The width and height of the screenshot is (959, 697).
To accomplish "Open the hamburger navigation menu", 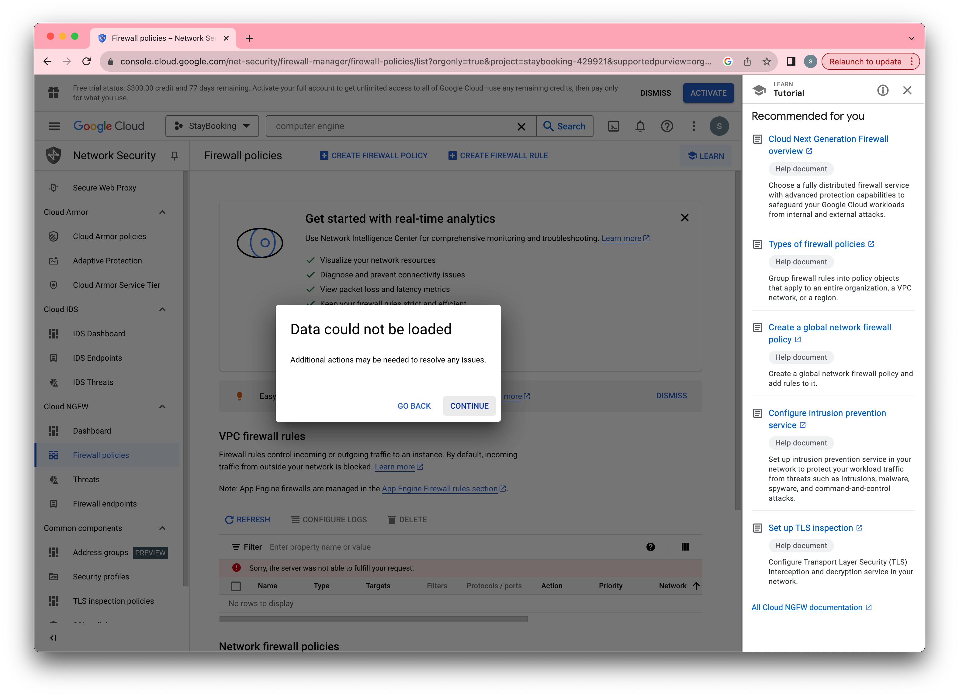I will pos(54,126).
